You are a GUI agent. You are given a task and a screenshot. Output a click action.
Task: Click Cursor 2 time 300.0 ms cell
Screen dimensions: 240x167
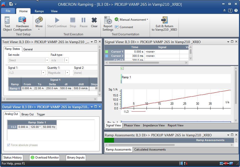pos(134,56)
